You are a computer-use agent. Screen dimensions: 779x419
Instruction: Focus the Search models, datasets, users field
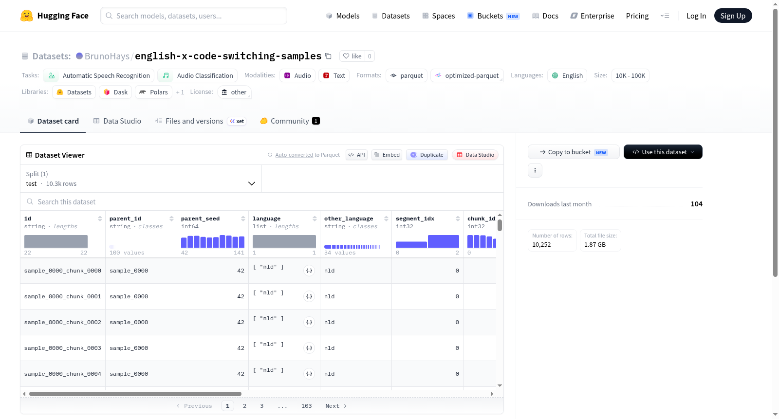[x=194, y=16]
